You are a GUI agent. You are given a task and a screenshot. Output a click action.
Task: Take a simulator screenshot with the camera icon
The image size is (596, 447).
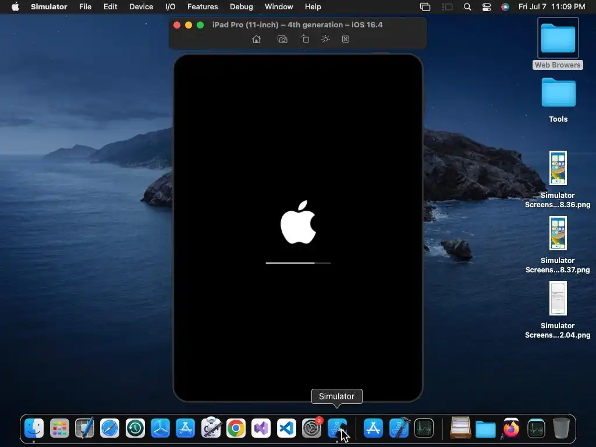click(282, 39)
